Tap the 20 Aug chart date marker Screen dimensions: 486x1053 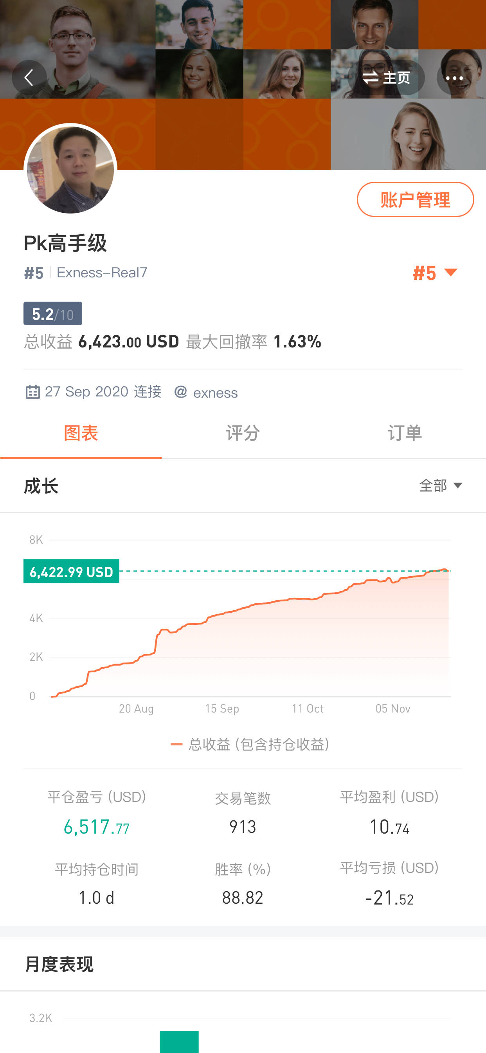136,708
